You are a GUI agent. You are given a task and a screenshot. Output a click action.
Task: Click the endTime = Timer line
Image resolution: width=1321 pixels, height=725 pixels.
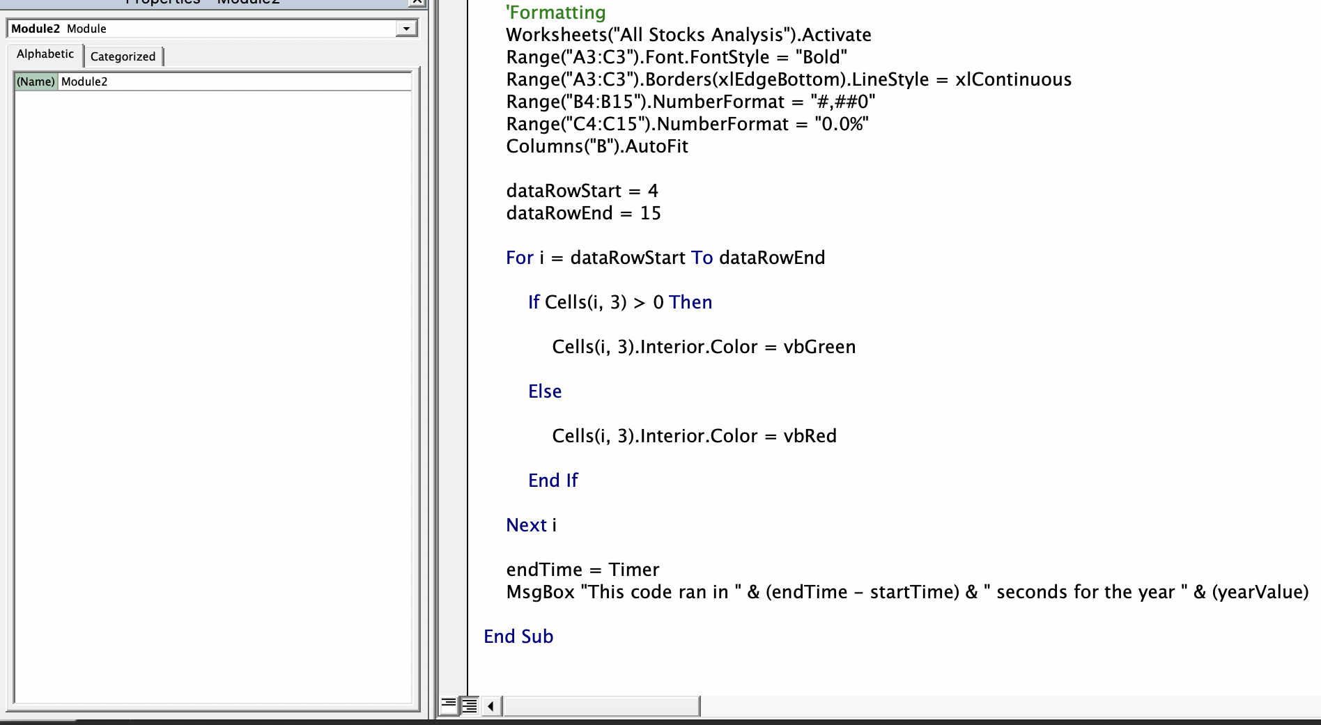point(582,570)
